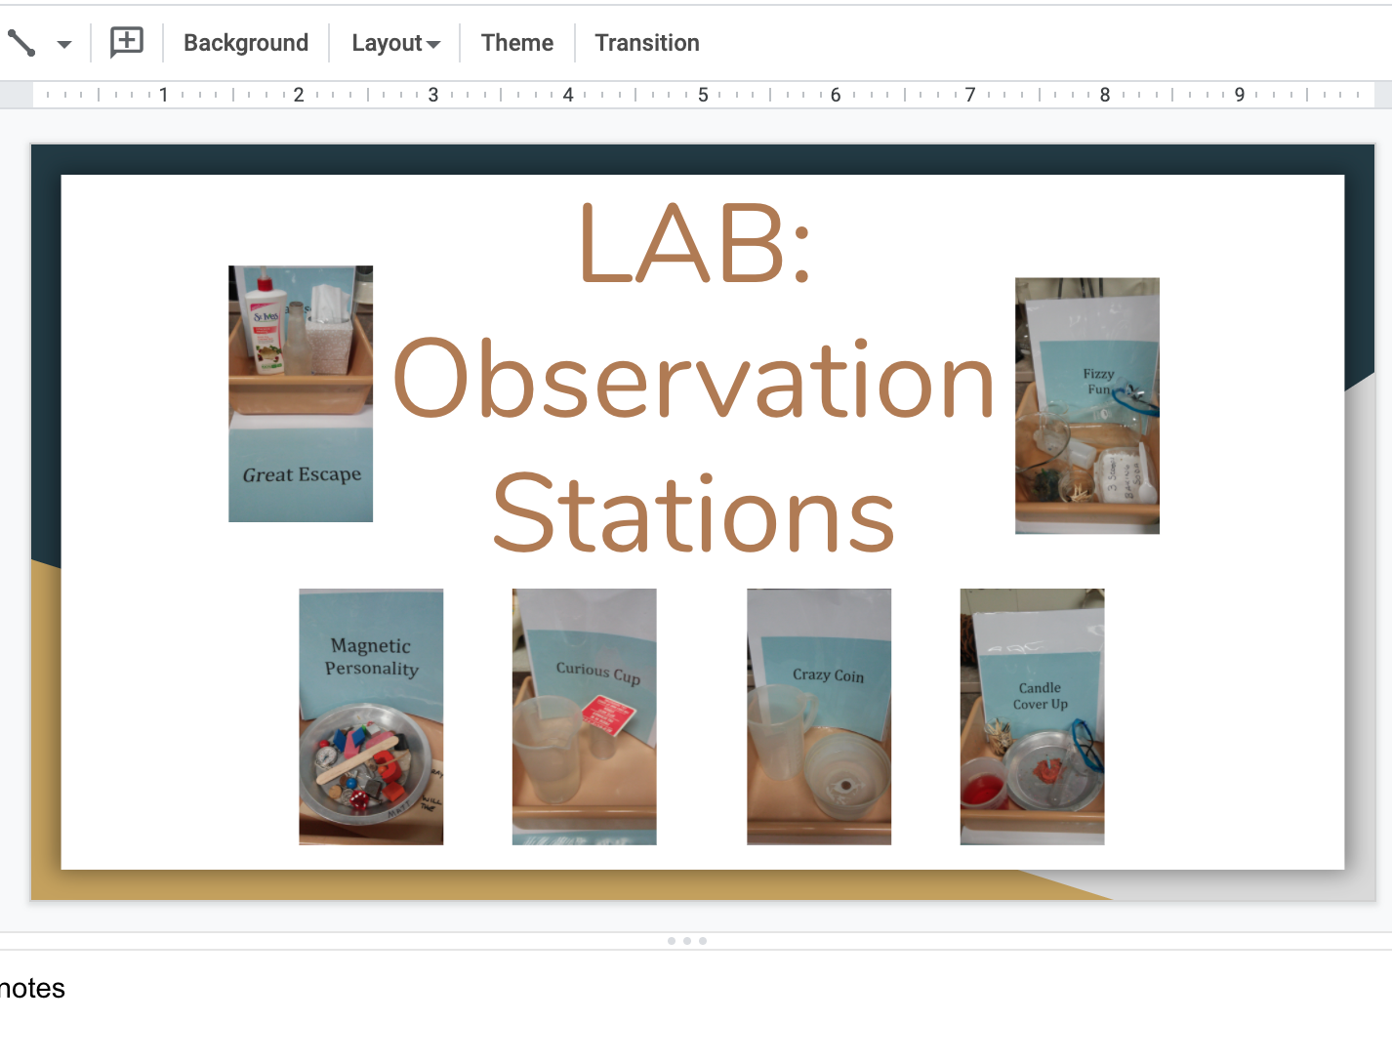Add a comment
The height and width of the screenshot is (1062, 1392).
pyautogui.click(x=125, y=42)
